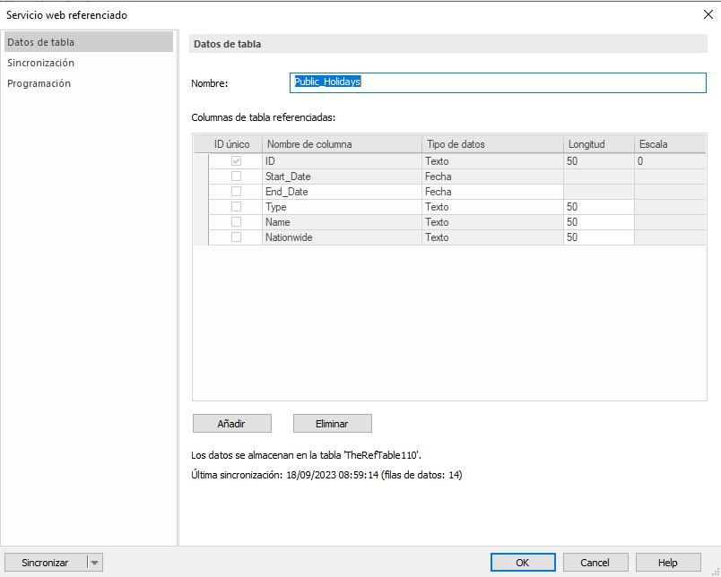Select the Name column name cell
Image resolution: width=721 pixels, height=577 pixels.
point(342,222)
